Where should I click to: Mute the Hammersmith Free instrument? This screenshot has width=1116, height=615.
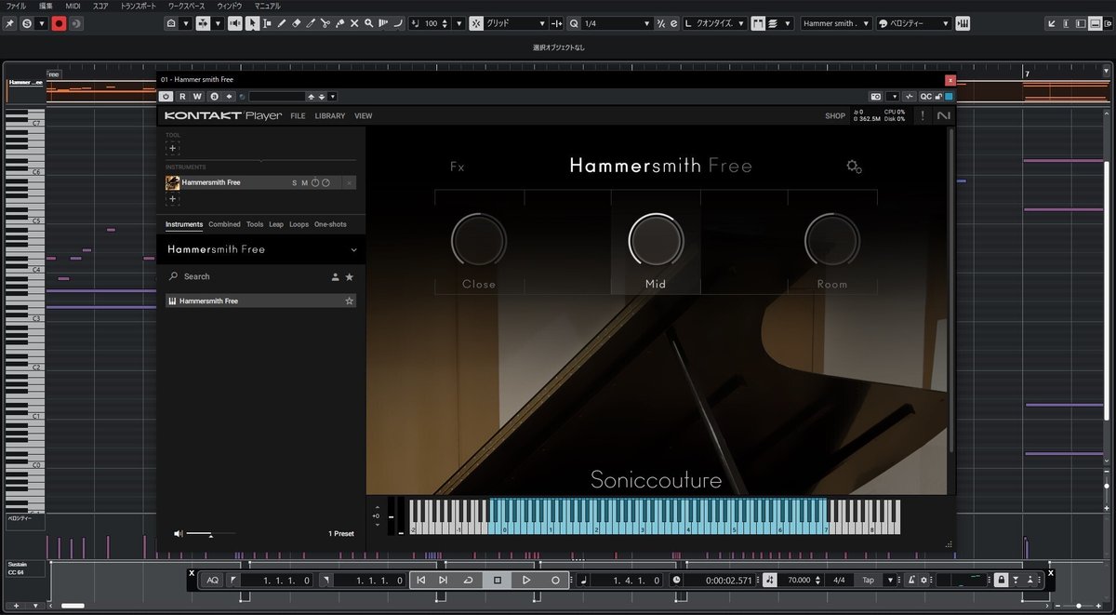coord(304,182)
